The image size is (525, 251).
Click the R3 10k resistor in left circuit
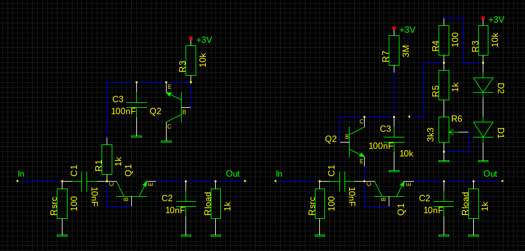(x=191, y=61)
